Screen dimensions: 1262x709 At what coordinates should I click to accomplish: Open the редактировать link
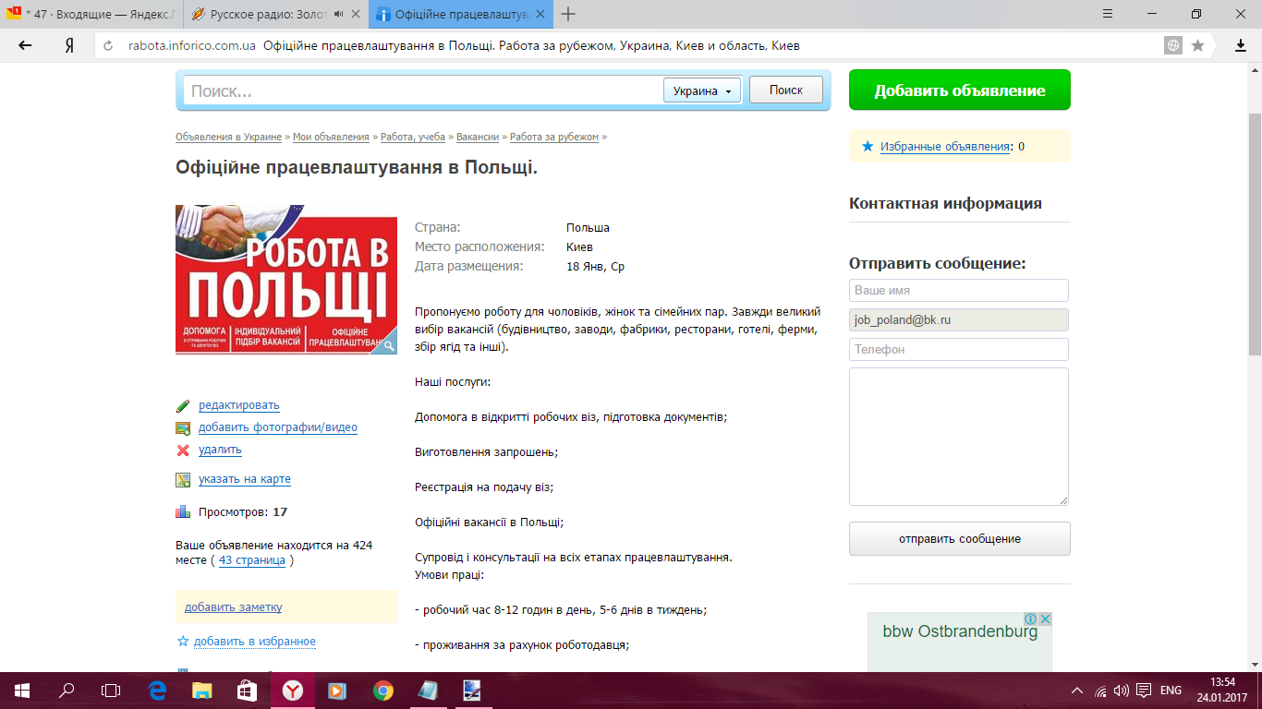click(x=239, y=405)
